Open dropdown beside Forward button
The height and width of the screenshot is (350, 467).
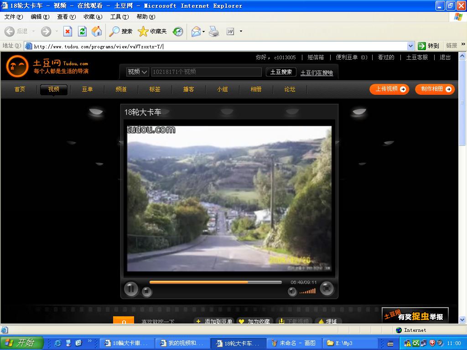pyautogui.click(x=57, y=31)
